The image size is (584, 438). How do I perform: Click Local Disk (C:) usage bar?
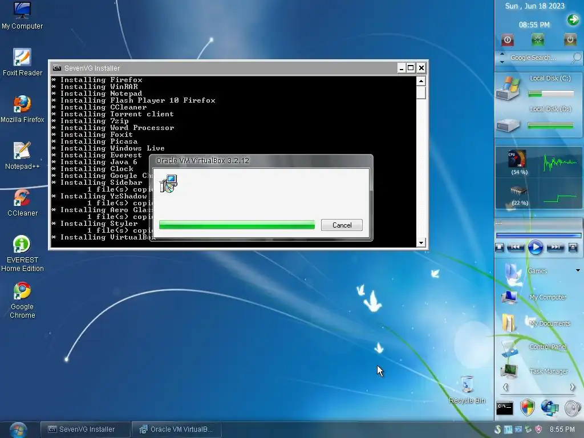tap(551, 94)
